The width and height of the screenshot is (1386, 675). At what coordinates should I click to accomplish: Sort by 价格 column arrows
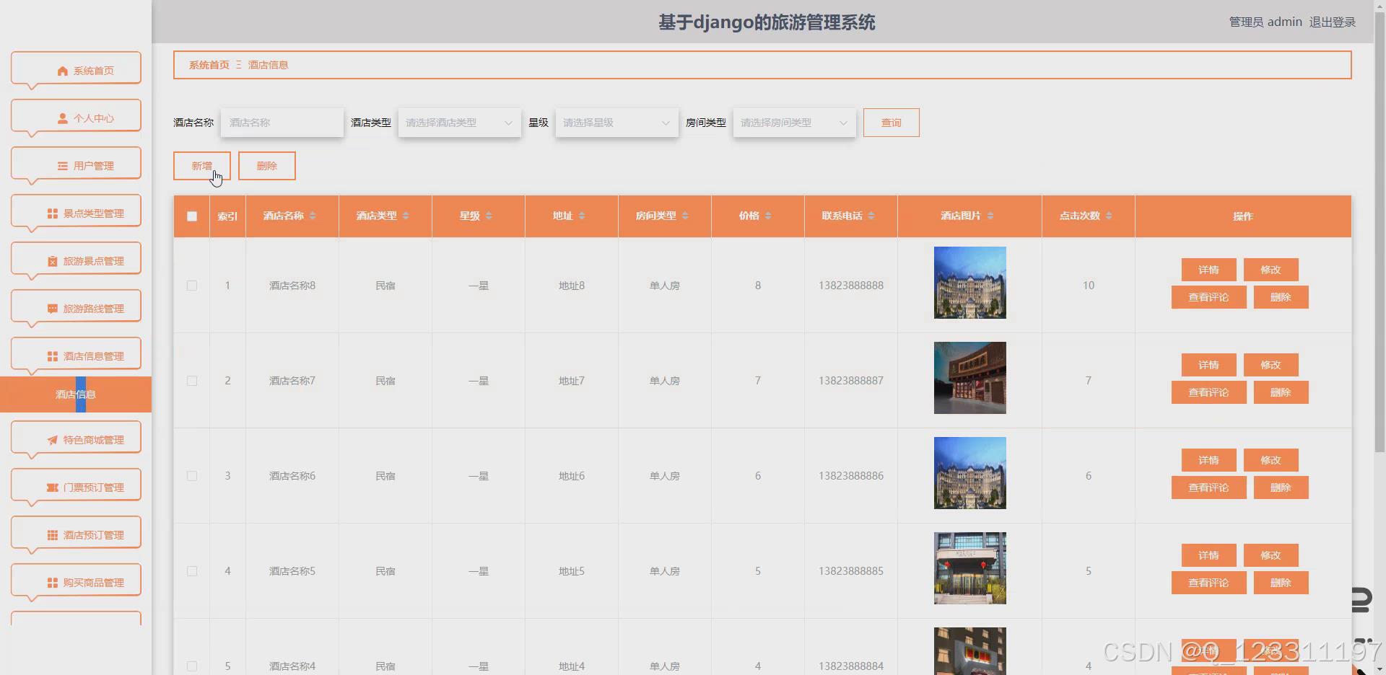pos(768,216)
